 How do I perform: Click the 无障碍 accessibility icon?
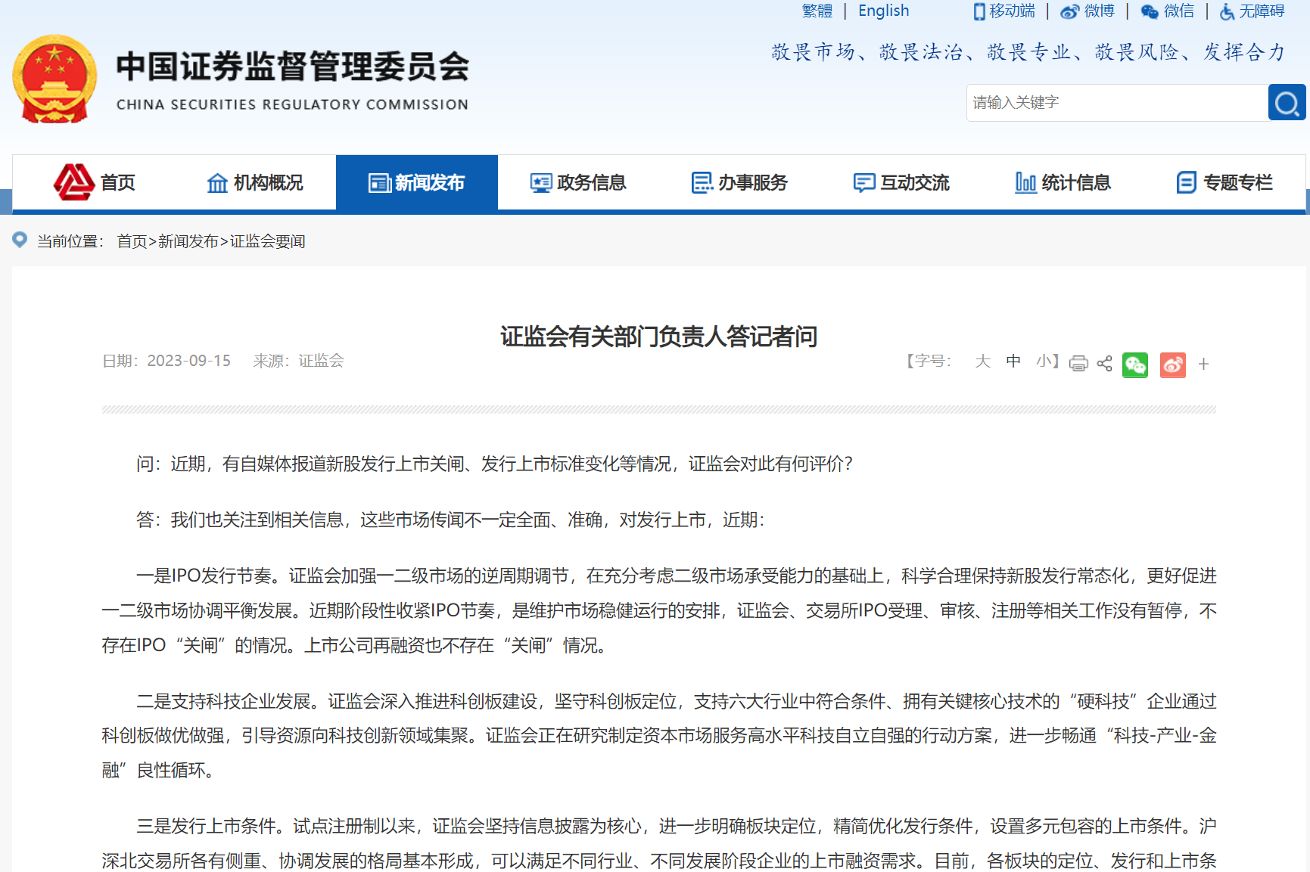pos(1227,12)
